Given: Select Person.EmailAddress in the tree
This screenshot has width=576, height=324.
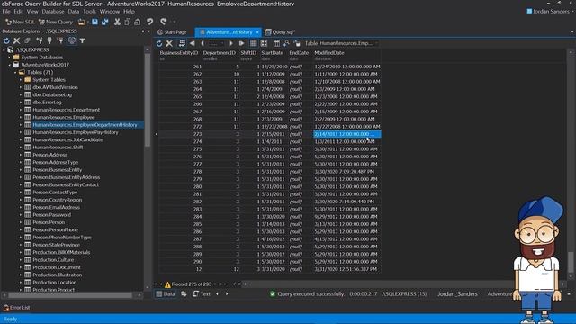Looking at the screenshot, I should tap(56, 207).
